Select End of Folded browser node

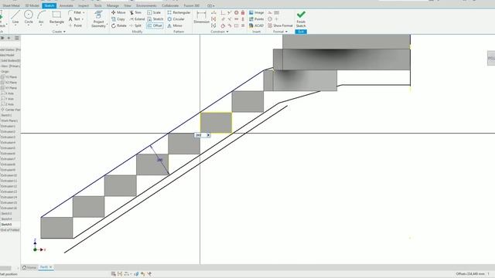click(x=10, y=230)
